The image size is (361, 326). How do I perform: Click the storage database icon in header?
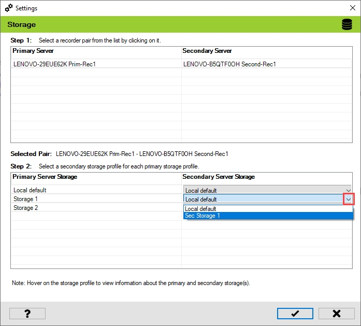[x=346, y=25]
